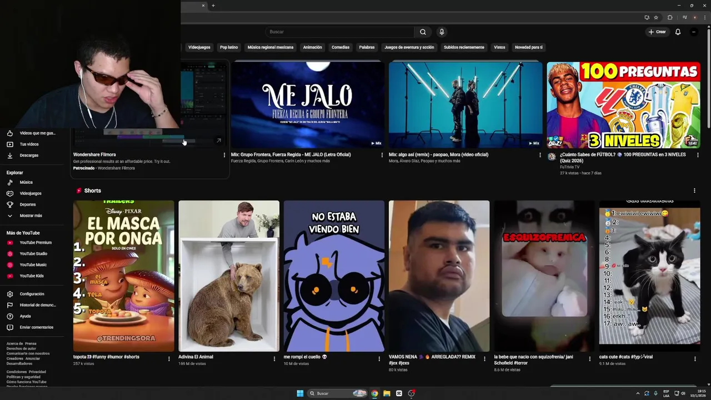Bookmark this page with the star icon
711x400 pixels.
tap(656, 17)
